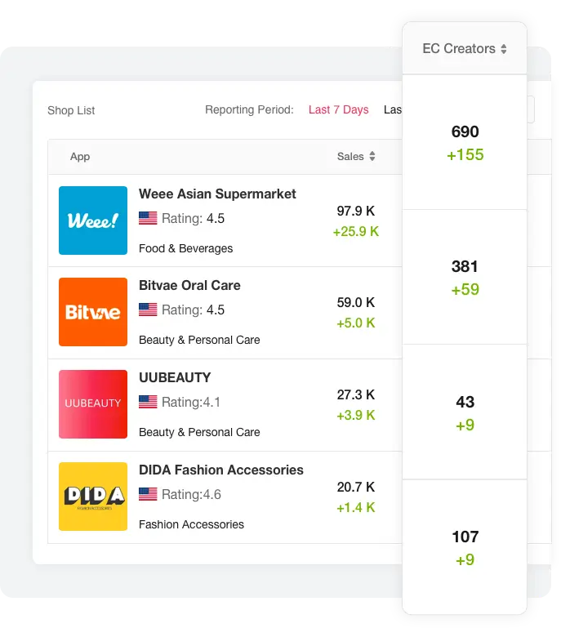Click the 59.0 K sales value
561x637 pixels.
pyautogui.click(x=356, y=302)
